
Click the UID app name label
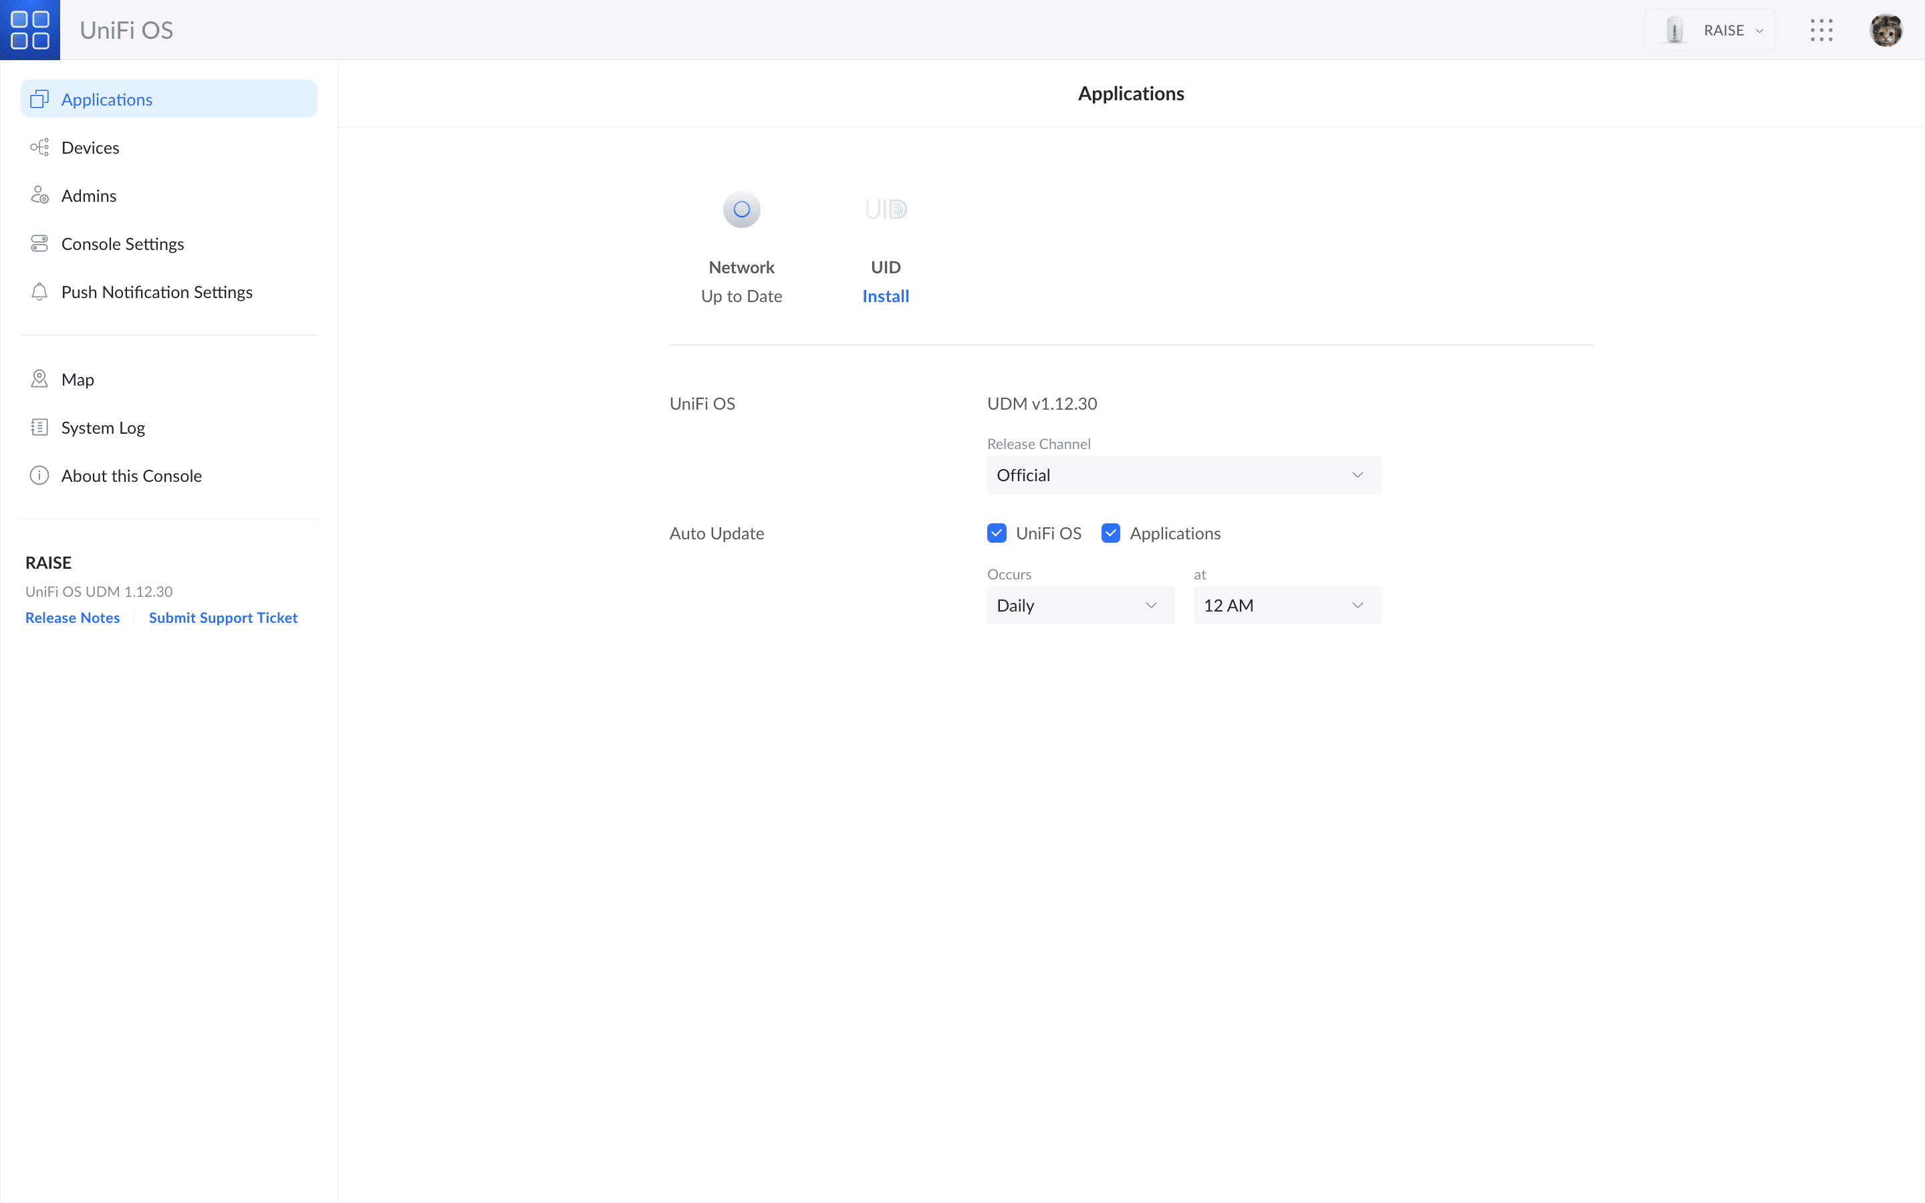coord(886,267)
